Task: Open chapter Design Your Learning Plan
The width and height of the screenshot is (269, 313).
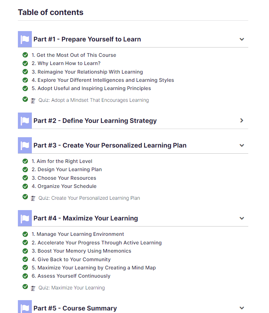Action: [x=67, y=169]
